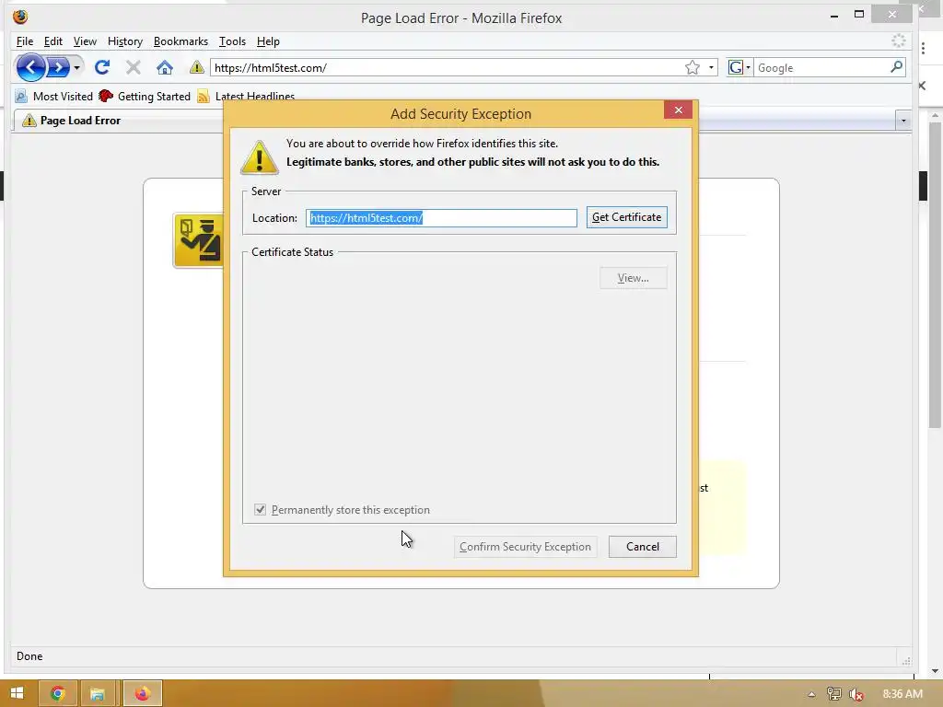This screenshot has width=943, height=707.
Task: Cancel the security exception dialog
Action: [x=642, y=547]
